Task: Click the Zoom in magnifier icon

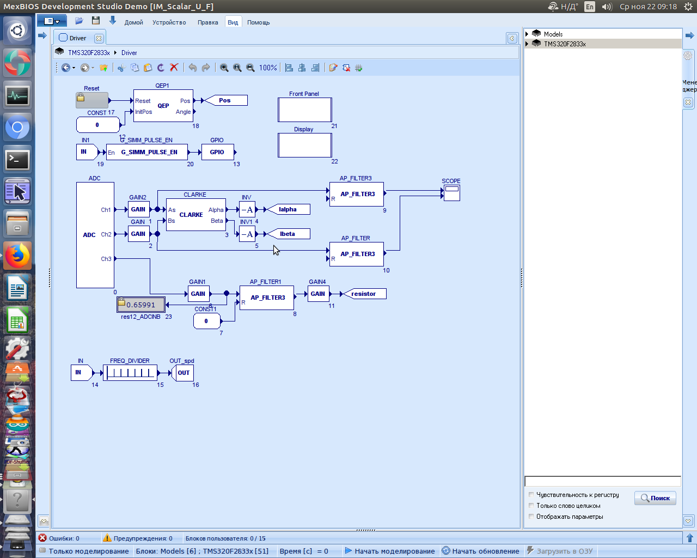Action: click(224, 68)
